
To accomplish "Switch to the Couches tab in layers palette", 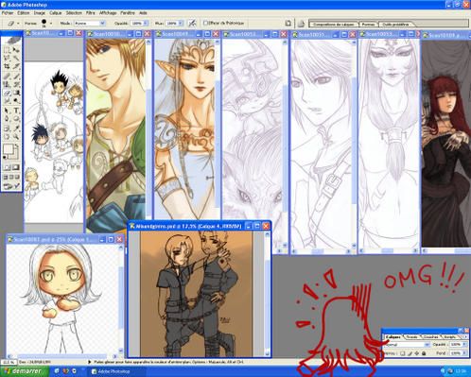I will coord(431,337).
